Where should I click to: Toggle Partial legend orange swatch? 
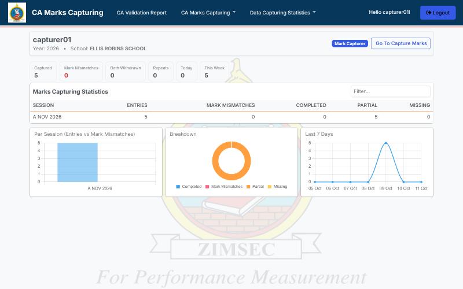click(x=248, y=187)
